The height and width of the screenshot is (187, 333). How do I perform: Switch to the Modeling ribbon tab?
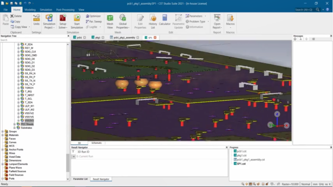point(30,10)
